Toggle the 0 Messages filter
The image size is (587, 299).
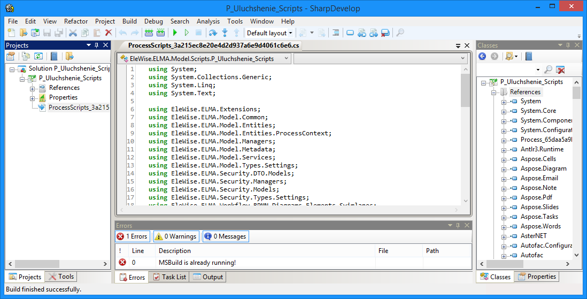pyautogui.click(x=226, y=236)
